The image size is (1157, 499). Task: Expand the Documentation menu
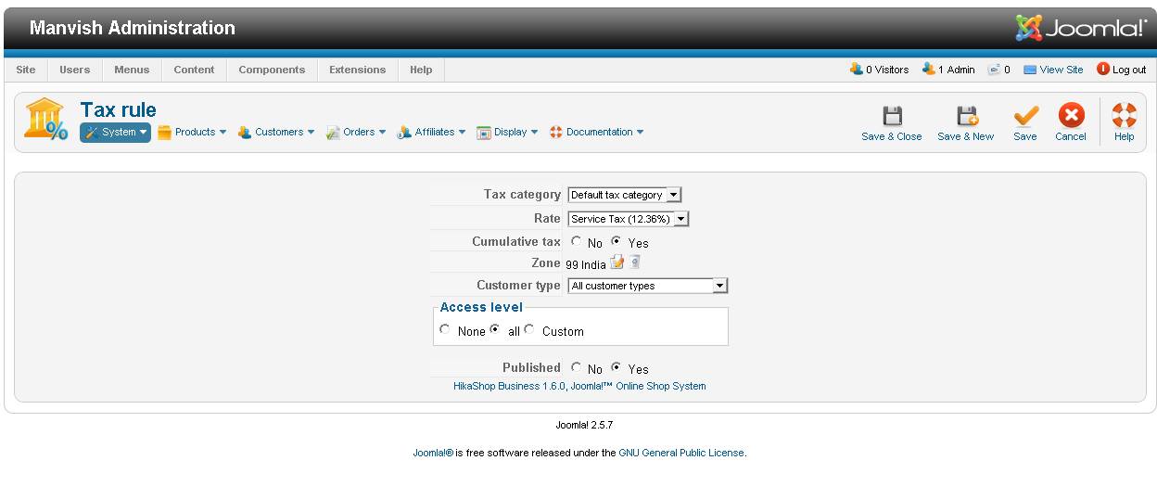tap(597, 133)
